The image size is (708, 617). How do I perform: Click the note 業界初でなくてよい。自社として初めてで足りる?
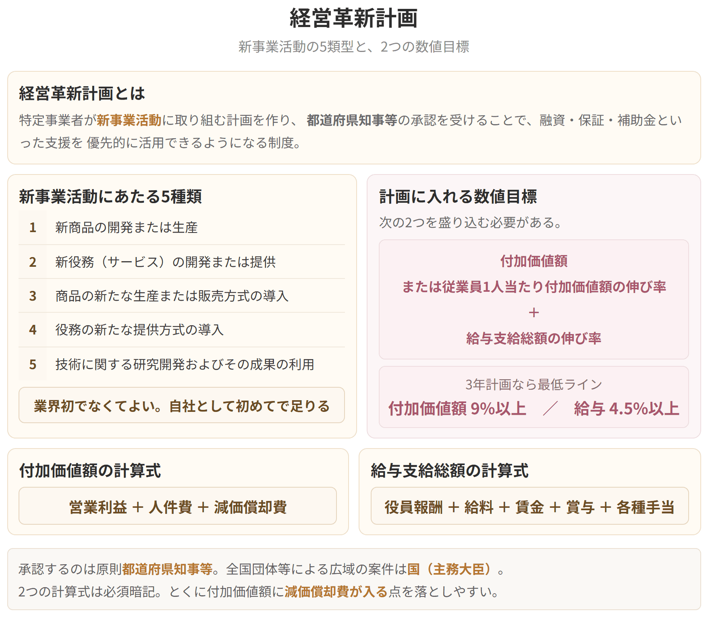click(x=182, y=406)
